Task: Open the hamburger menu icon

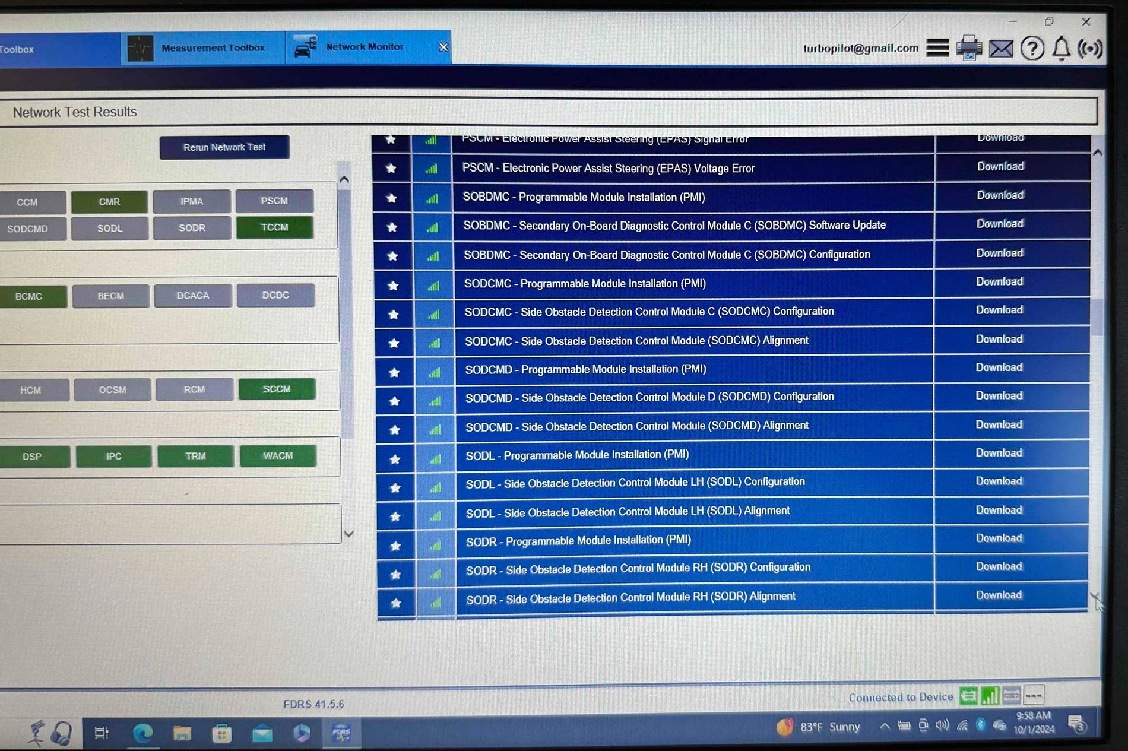Action: point(937,48)
